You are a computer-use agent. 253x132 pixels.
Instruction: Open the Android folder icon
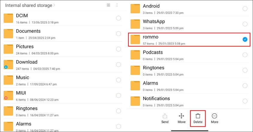tap(135, 9)
